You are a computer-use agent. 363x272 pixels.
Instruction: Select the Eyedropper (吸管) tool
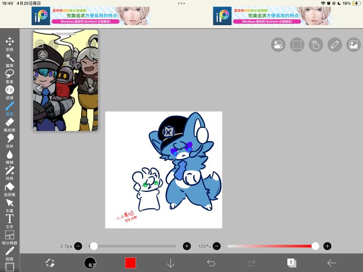pos(10,254)
